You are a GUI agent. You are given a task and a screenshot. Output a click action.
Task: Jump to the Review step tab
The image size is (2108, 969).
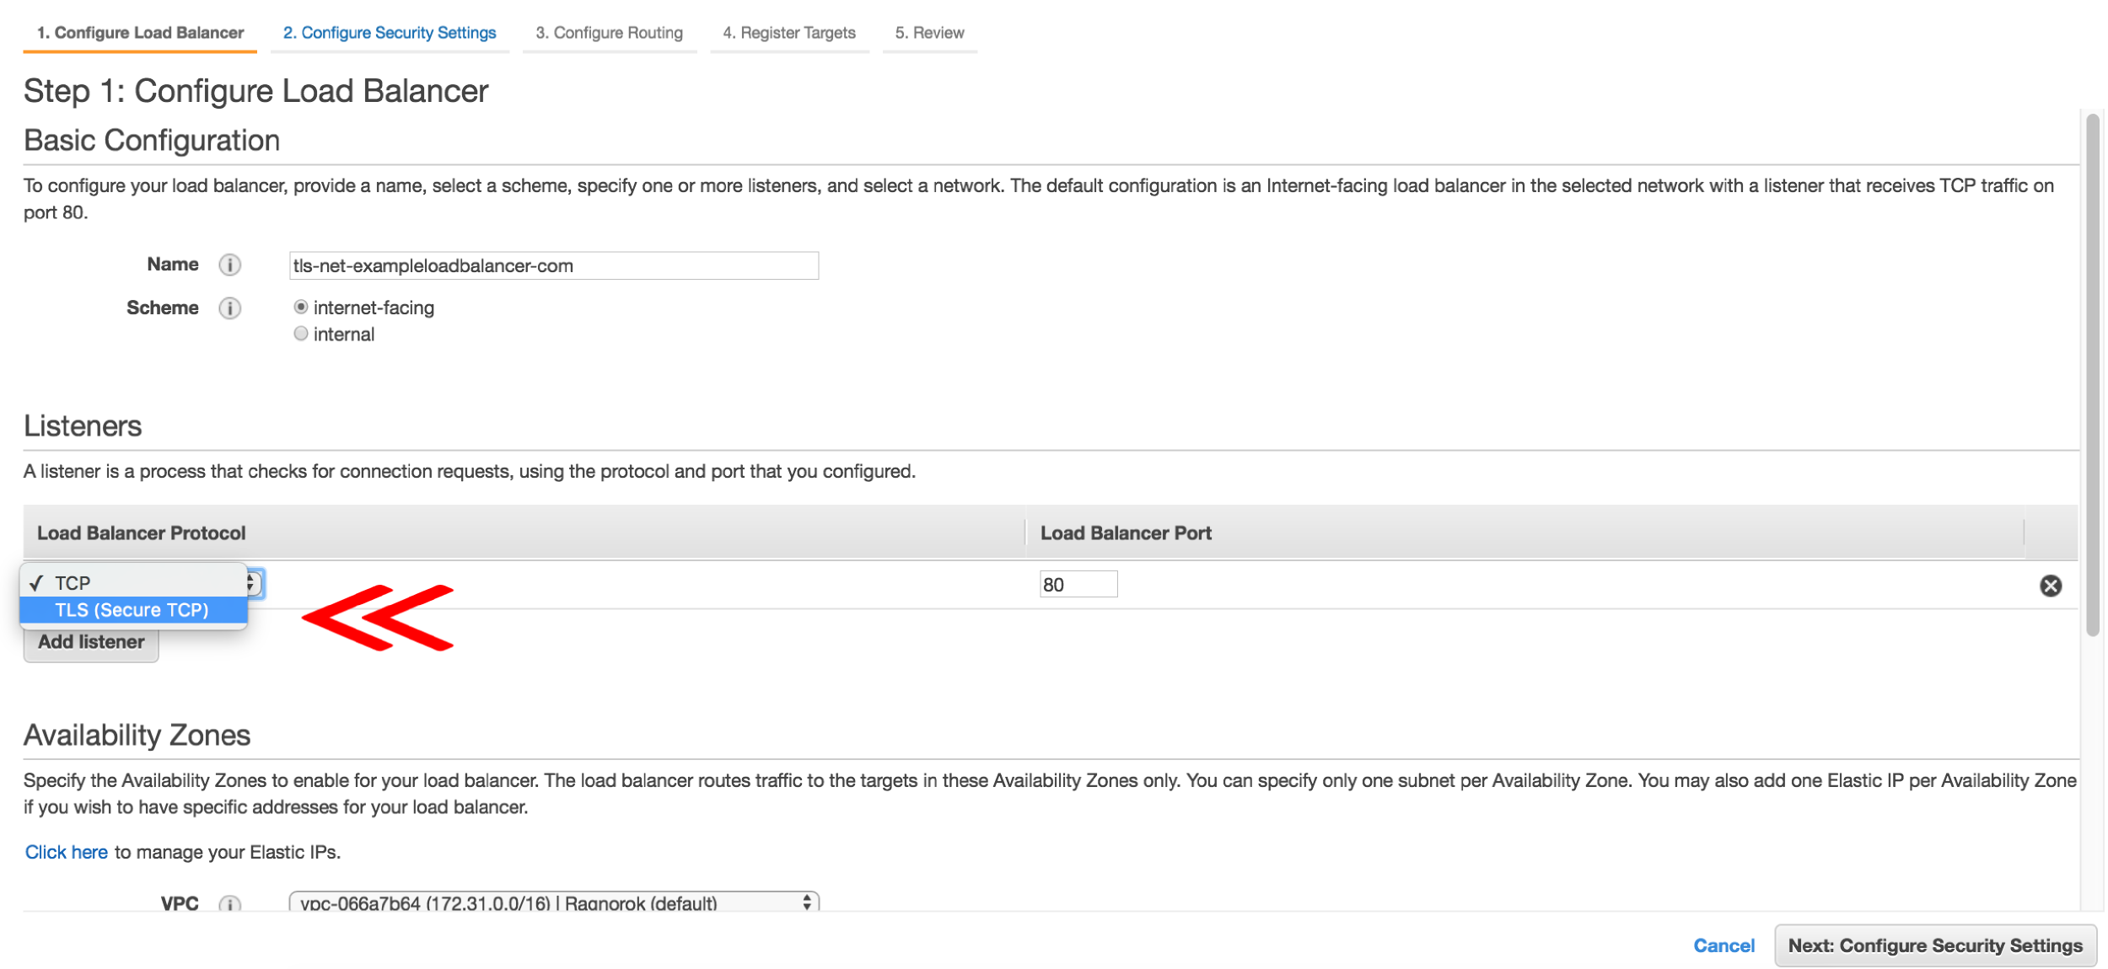pos(929,33)
